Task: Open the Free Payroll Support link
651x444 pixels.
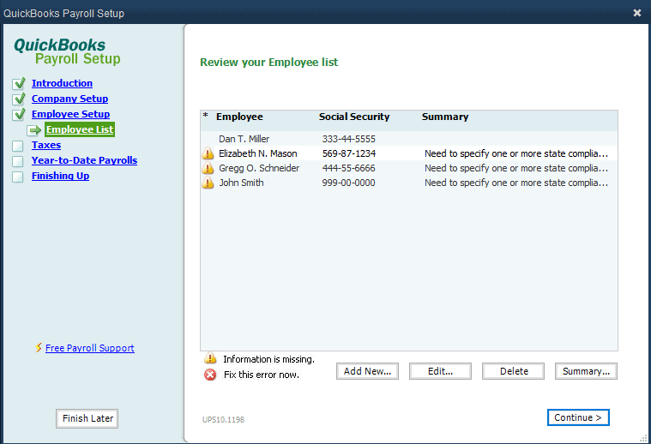Action: 90,348
